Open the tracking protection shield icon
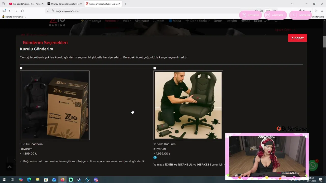The image size is (326, 183). (48, 11)
